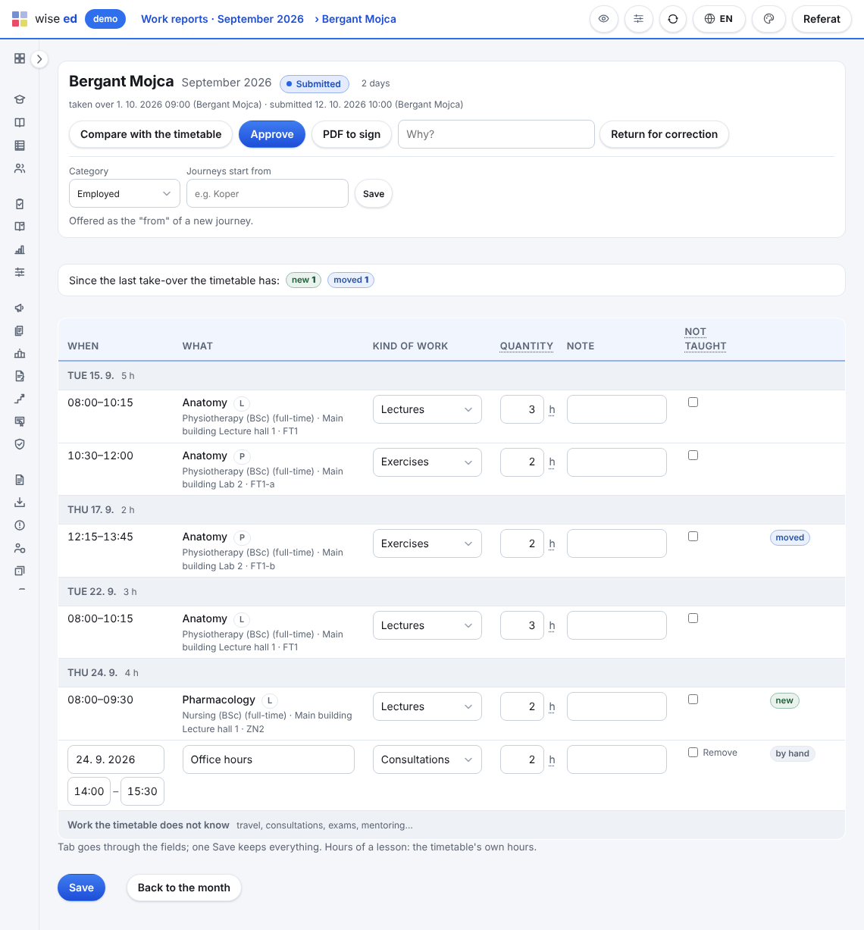This screenshot has height=930, width=864.
Task: Open the dashboard grid icon in the sidebar
Action: point(20,58)
